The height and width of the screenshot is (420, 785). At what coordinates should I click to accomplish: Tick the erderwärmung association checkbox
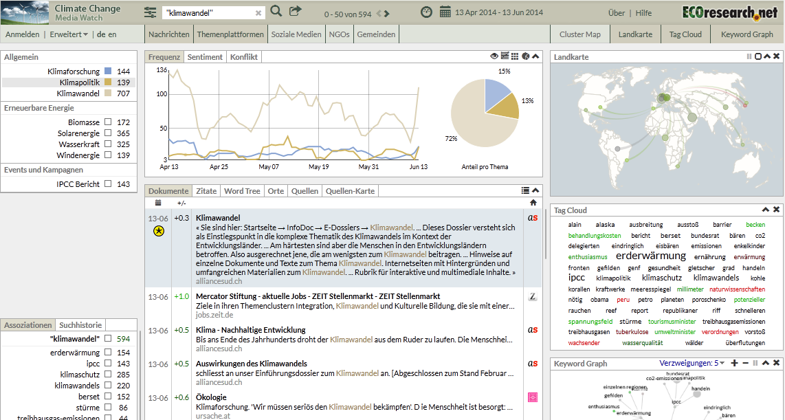[108, 353]
